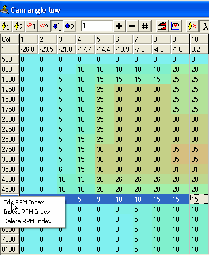Select the ignition table 2 lightning icon
Image resolution: width=209 pixels, height=255 pixels.
[x=18, y=26]
